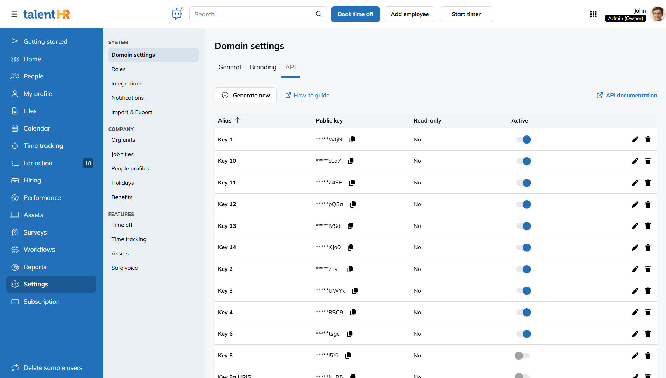Image resolution: width=666 pixels, height=378 pixels.
Task: Click the Add employee button
Action: click(409, 14)
